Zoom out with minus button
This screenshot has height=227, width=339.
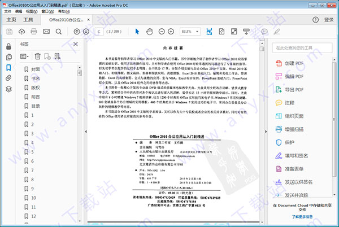tap(162, 32)
